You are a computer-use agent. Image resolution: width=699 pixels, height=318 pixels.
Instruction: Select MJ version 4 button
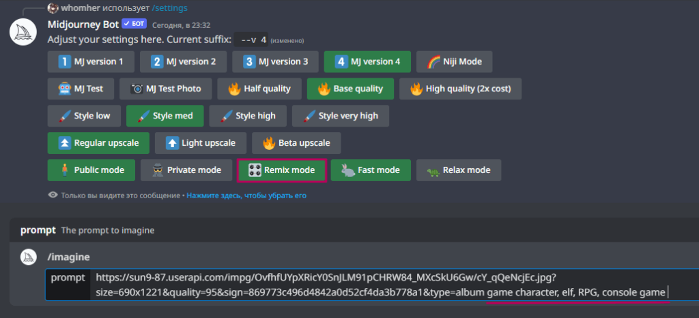click(x=368, y=61)
